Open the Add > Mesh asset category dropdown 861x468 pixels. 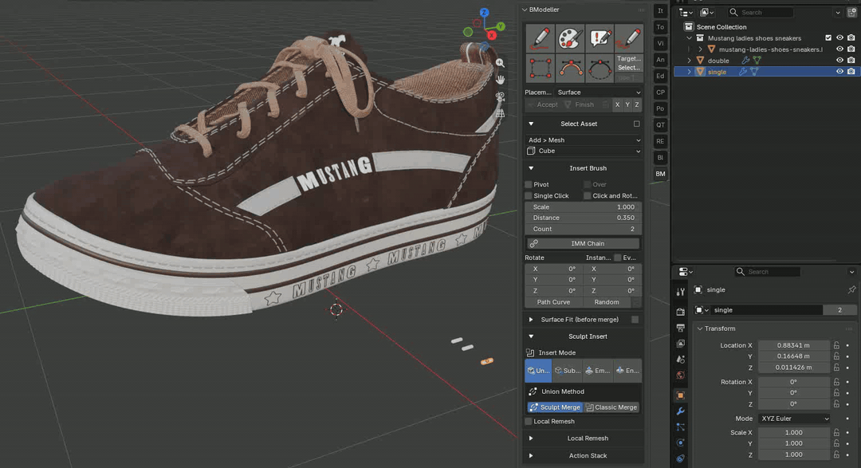point(584,140)
